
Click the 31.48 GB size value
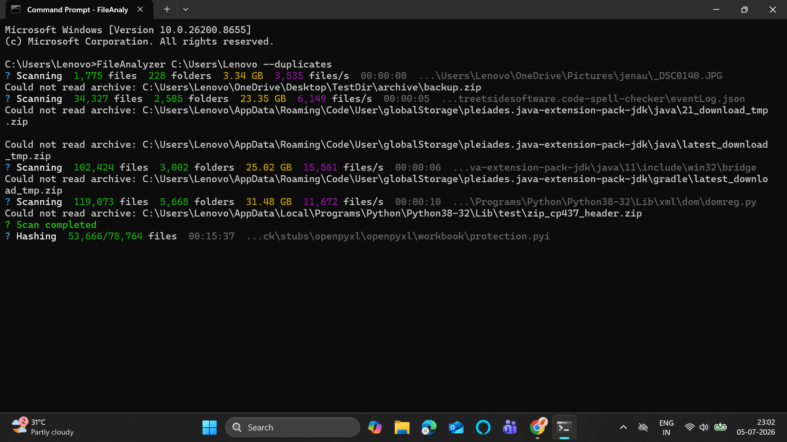(269, 202)
